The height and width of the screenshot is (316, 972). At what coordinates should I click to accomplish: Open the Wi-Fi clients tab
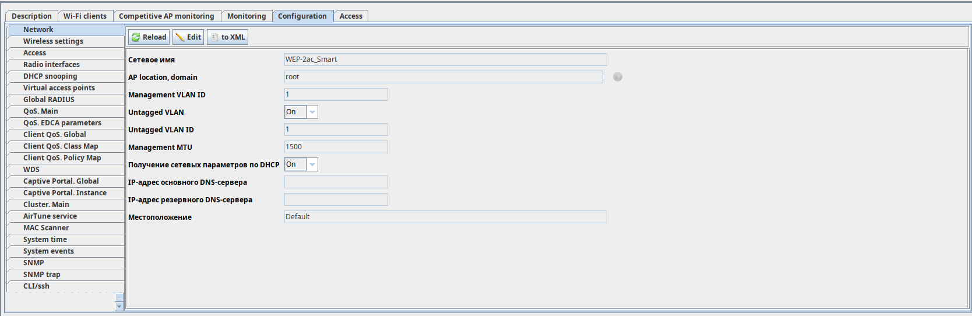coord(85,16)
